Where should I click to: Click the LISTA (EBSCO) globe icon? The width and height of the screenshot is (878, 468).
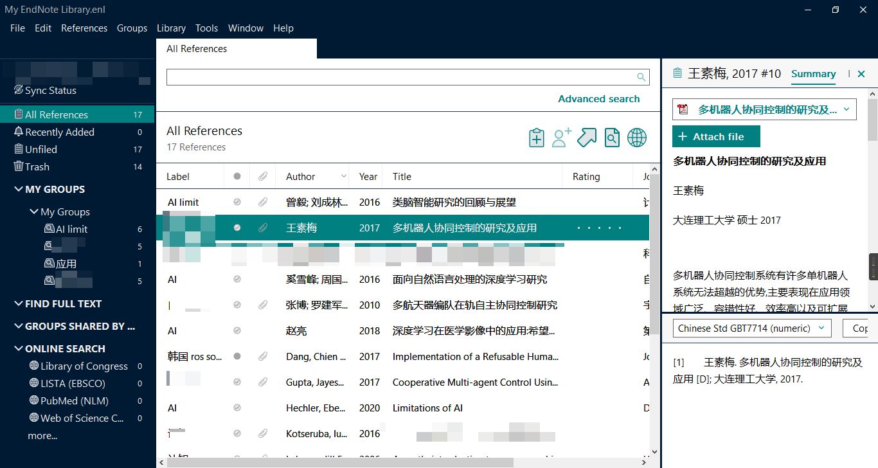pos(34,383)
